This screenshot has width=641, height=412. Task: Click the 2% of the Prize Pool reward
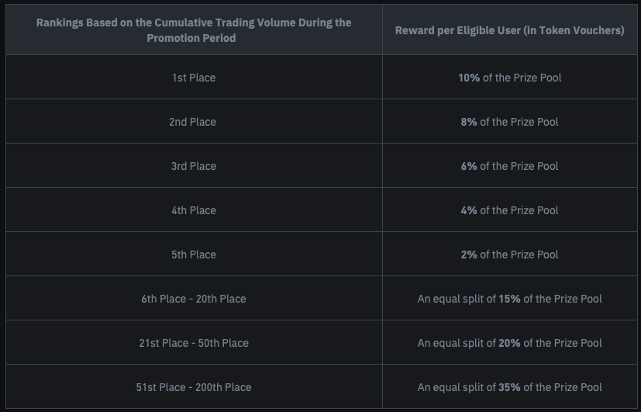[x=509, y=254]
